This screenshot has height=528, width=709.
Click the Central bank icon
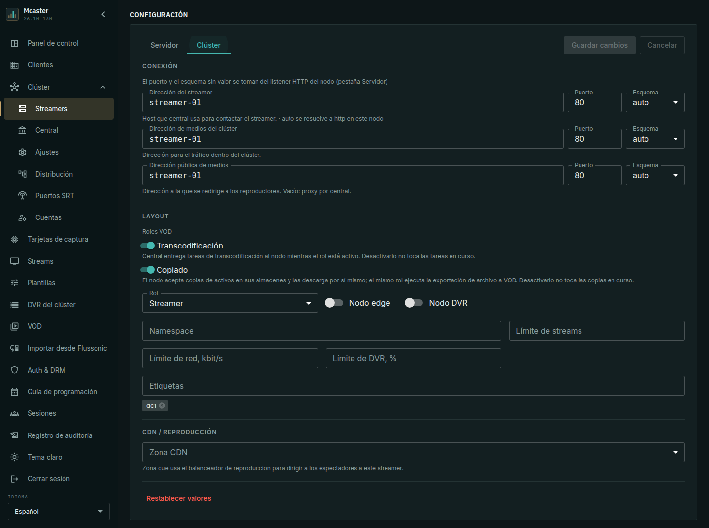pos(23,130)
